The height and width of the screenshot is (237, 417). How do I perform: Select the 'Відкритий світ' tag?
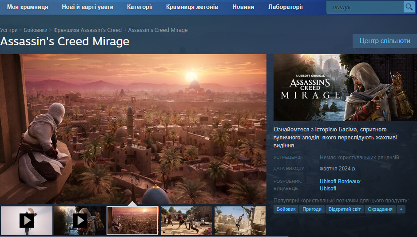click(x=344, y=209)
